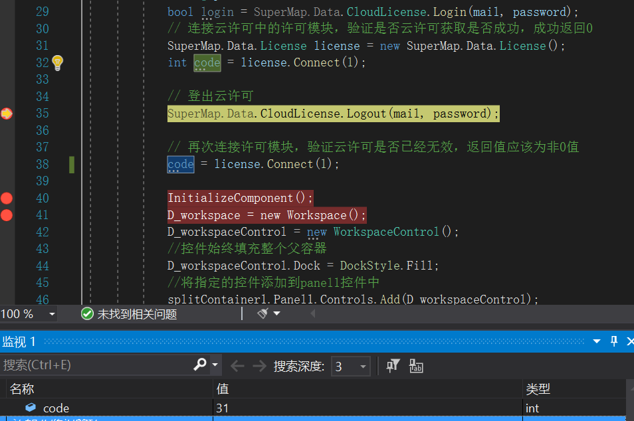Go to the previous search result arrow
This screenshot has height=421, width=634.
(237, 366)
